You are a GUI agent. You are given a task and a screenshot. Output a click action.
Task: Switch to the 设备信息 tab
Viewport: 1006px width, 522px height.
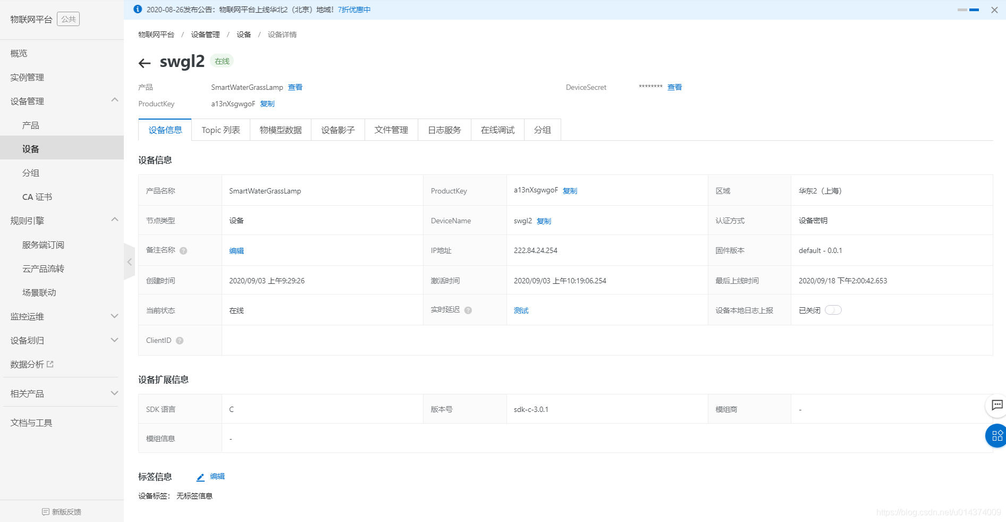pyautogui.click(x=165, y=130)
